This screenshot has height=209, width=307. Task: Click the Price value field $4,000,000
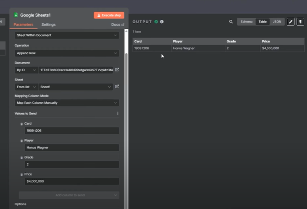pos(72,181)
